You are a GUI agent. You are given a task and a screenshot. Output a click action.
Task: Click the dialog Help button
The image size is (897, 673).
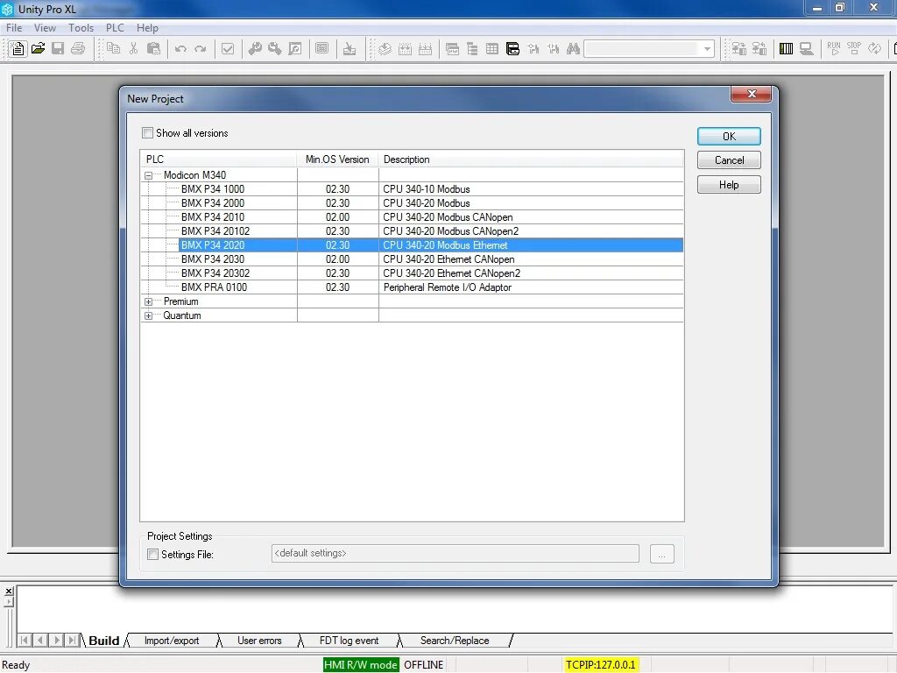pos(729,184)
